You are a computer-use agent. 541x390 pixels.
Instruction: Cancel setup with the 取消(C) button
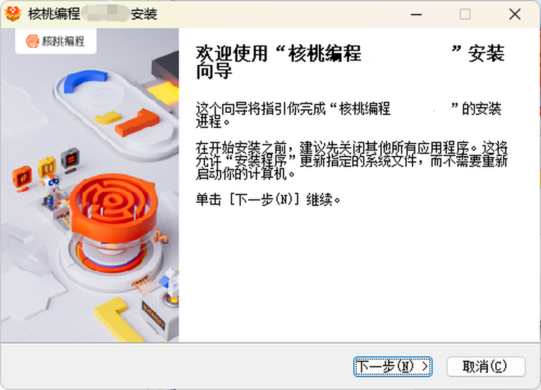point(486,367)
